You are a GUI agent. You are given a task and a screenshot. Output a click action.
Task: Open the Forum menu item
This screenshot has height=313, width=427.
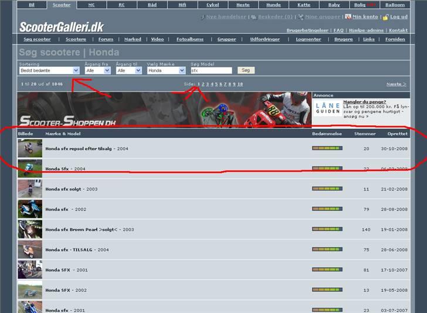(106, 39)
